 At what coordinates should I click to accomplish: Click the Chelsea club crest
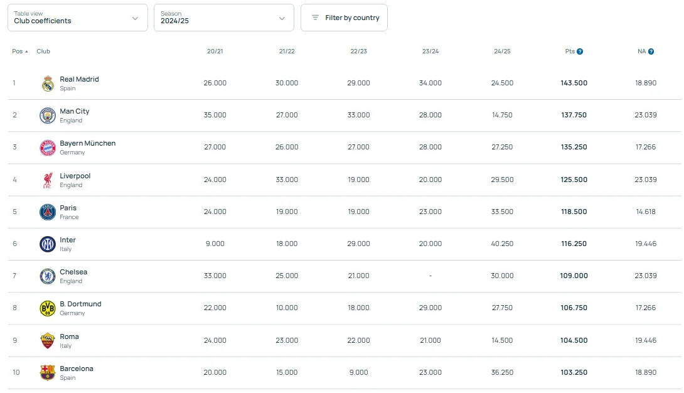(48, 276)
